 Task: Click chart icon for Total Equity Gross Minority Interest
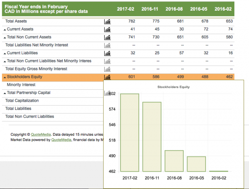click(x=107, y=69)
